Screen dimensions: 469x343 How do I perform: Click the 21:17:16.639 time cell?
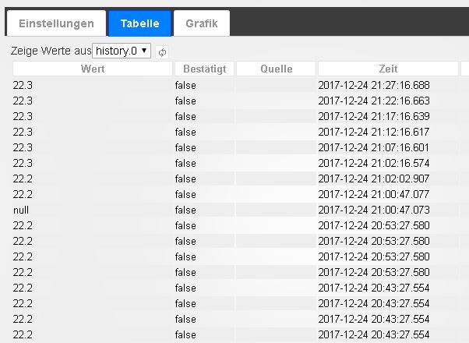pos(374,116)
